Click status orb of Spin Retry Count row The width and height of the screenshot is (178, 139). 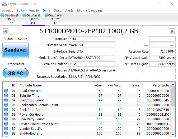6,119
